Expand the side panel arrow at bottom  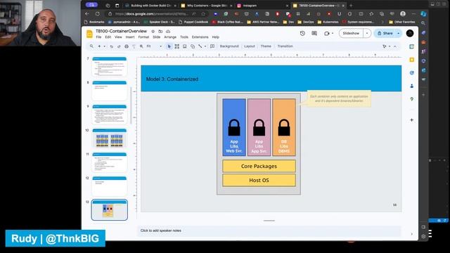coord(411,234)
